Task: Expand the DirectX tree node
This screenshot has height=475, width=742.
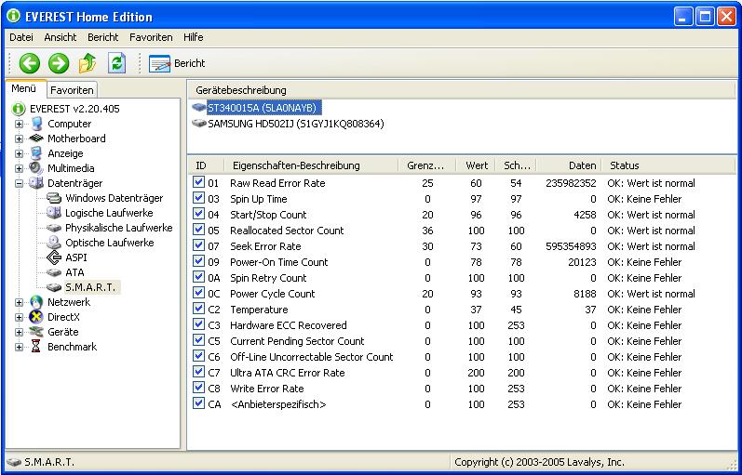Action: coord(19,317)
